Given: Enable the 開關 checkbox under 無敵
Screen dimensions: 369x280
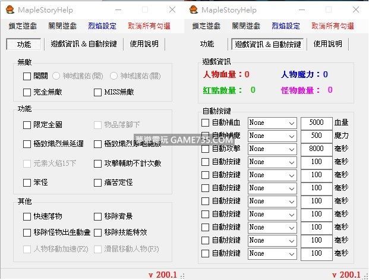Looking at the screenshot, I should [27, 76].
